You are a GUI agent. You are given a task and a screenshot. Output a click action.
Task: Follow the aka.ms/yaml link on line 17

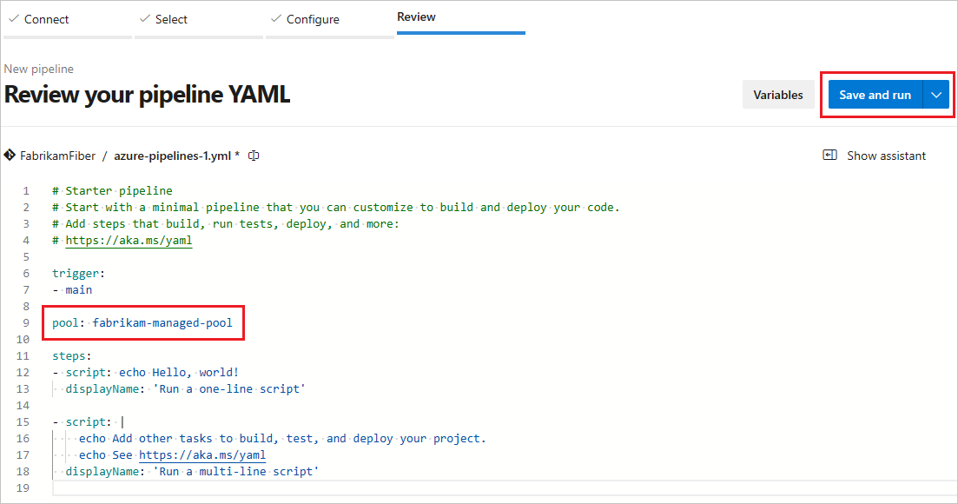point(202,454)
